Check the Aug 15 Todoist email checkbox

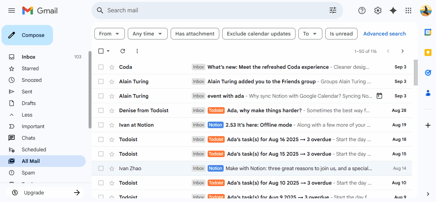pyautogui.click(x=101, y=154)
